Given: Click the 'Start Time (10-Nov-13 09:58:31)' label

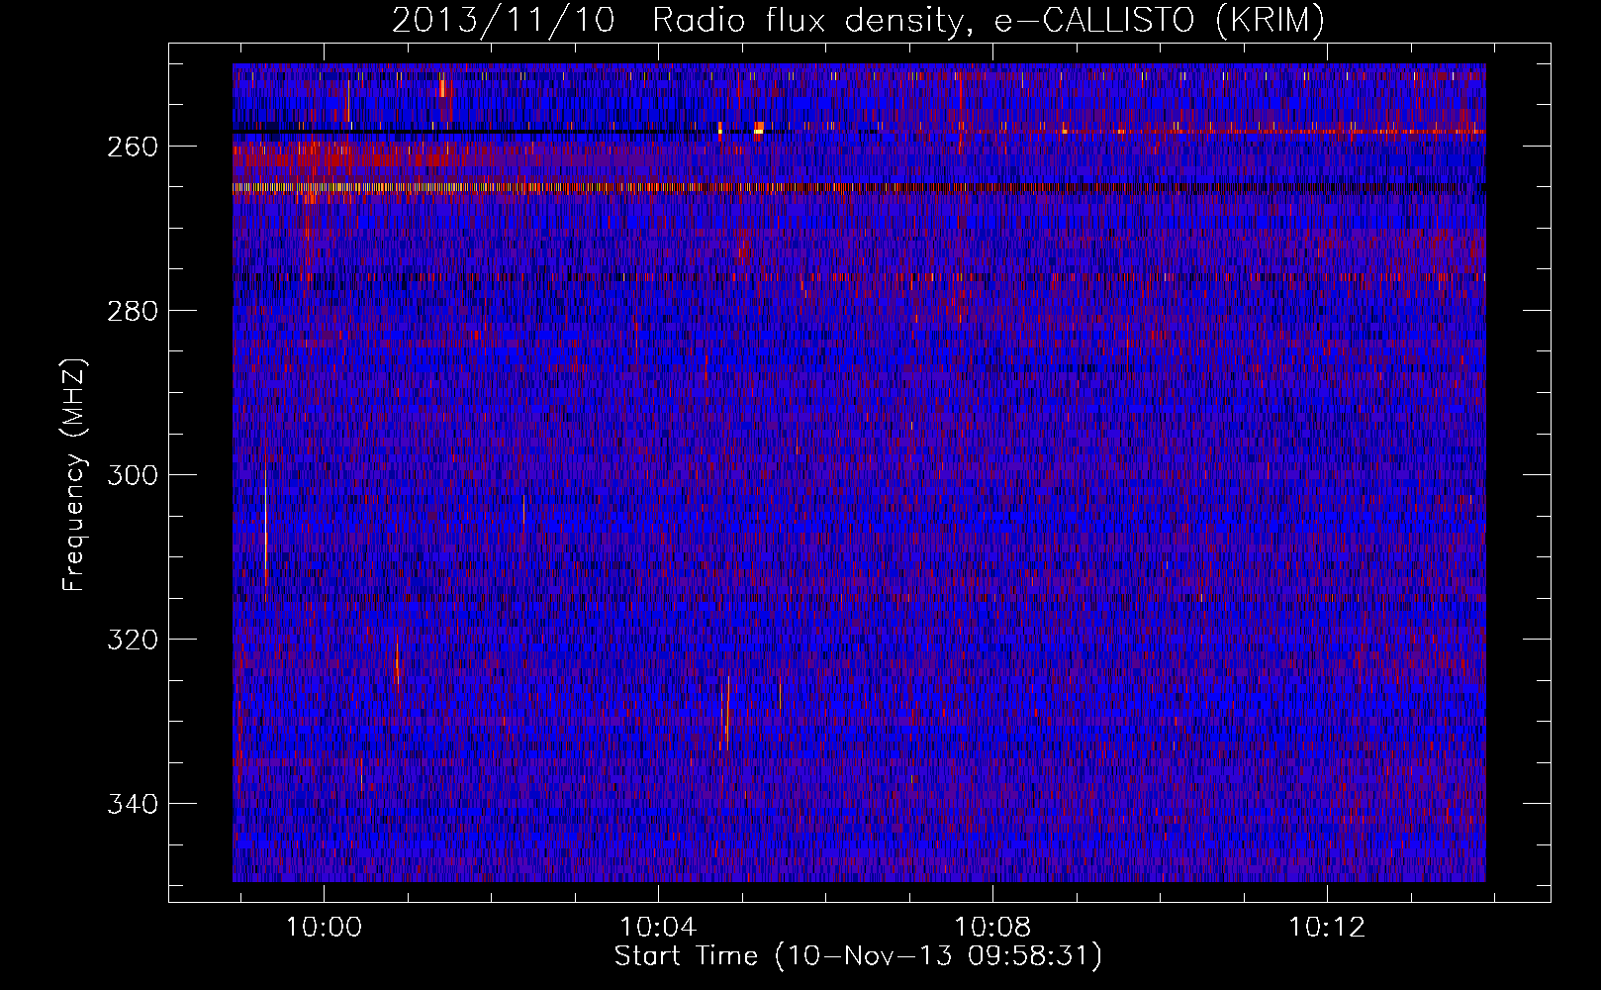Looking at the screenshot, I should tap(858, 956).
